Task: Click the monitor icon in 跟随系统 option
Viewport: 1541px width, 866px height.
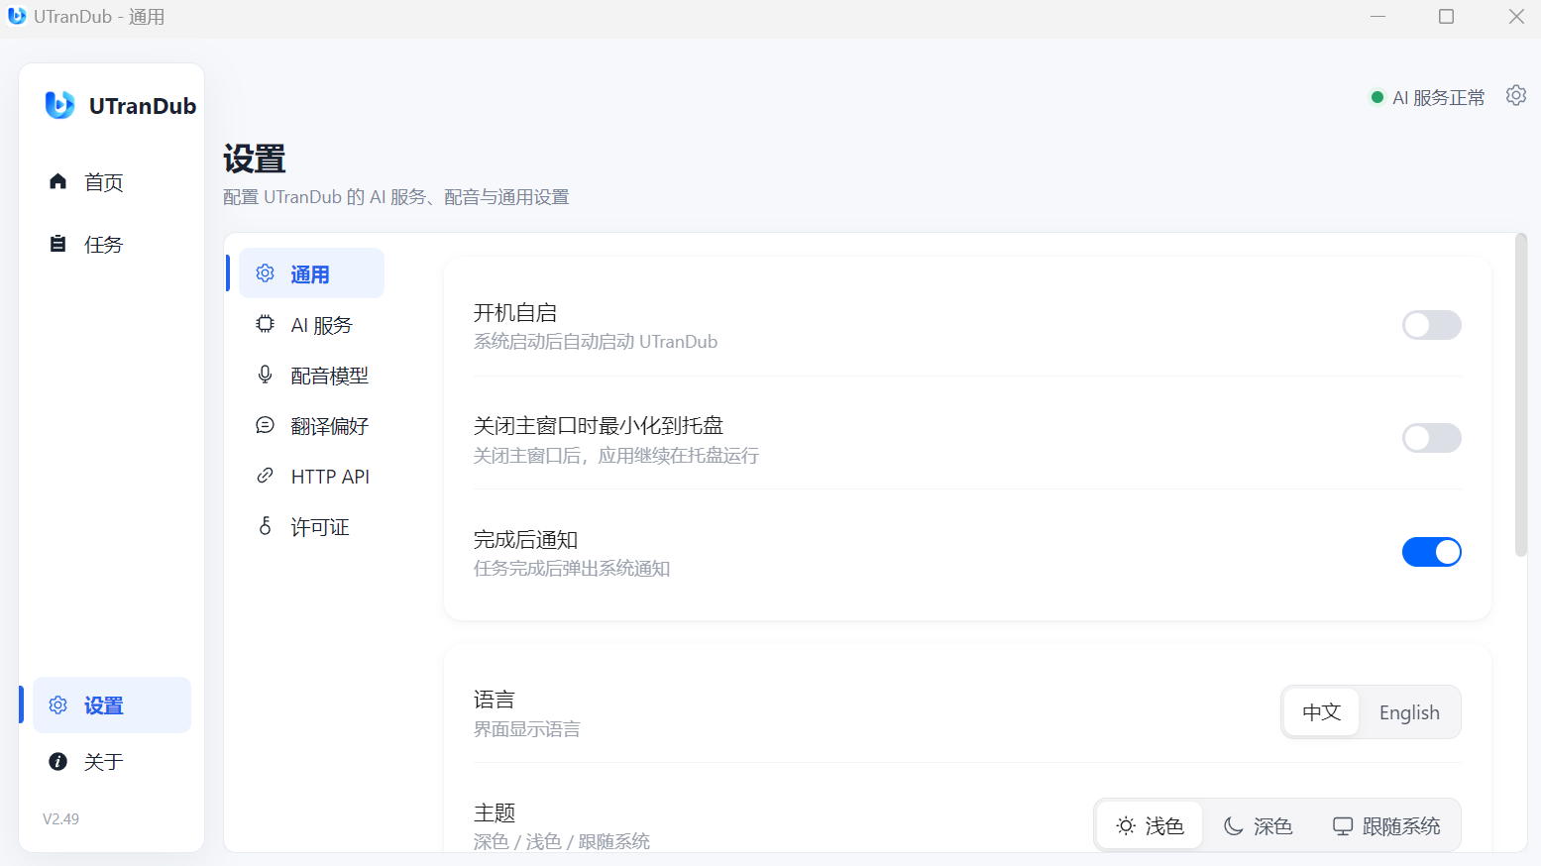Action: tap(1343, 825)
